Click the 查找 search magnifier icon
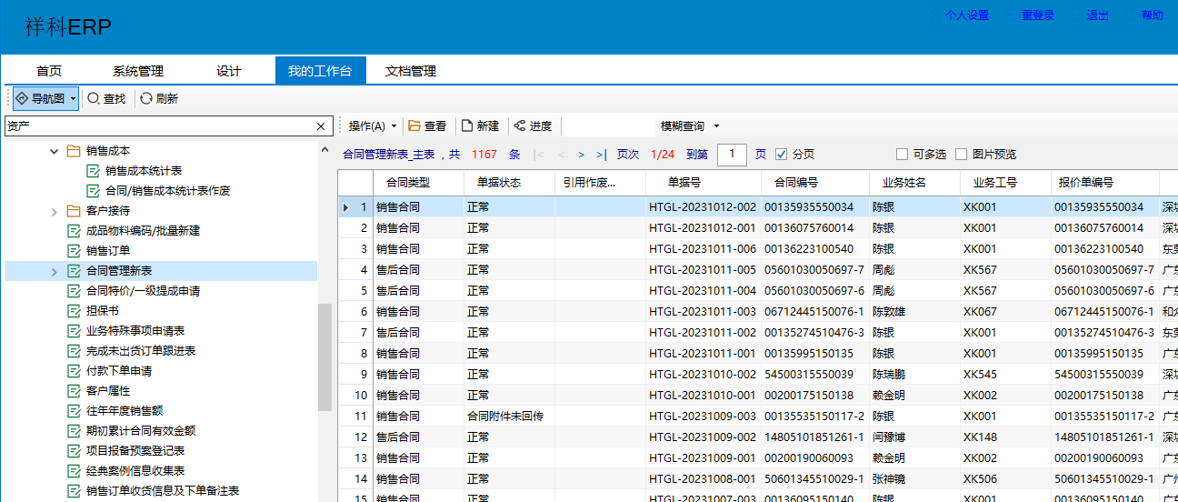 pos(93,98)
